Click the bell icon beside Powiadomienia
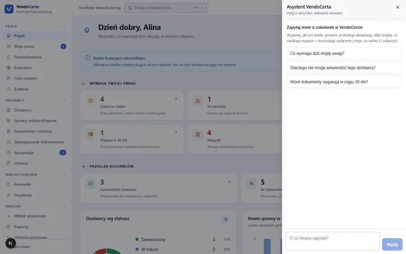 point(8,57)
